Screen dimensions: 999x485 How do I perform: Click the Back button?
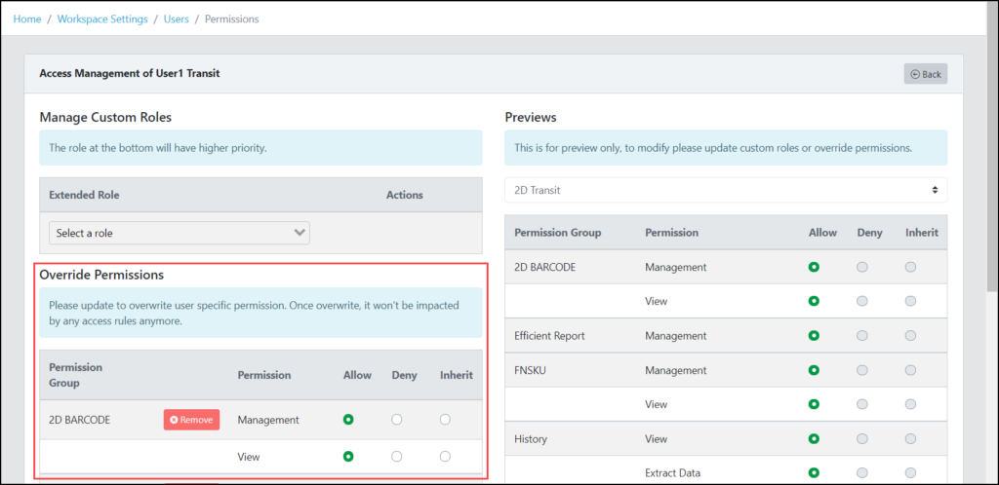(926, 74)
